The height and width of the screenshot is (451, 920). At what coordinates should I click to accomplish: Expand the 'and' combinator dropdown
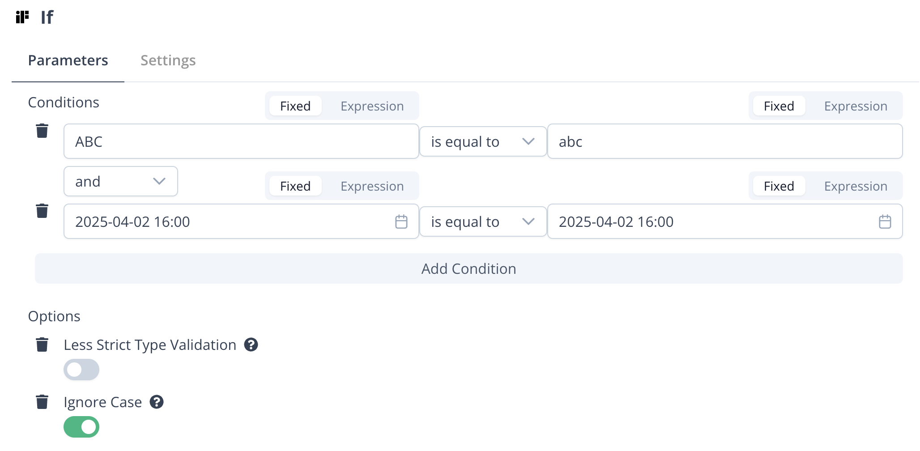[120, 182]
